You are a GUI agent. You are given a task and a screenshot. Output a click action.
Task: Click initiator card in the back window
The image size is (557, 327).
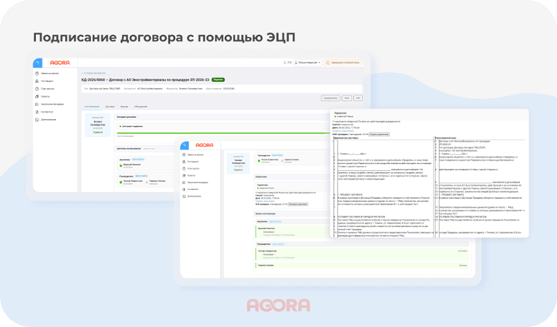97,125
